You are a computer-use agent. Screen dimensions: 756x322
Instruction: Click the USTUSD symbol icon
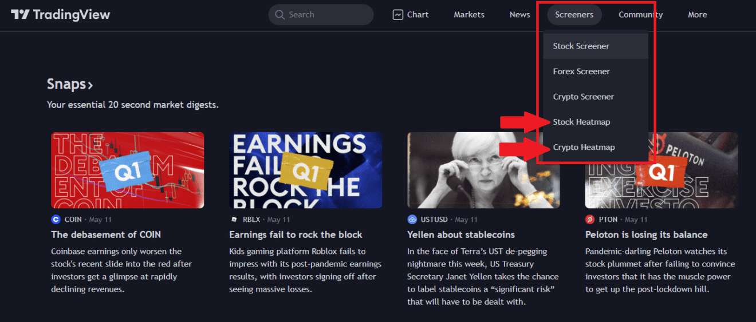pyautogui.click(x=412, y=220)
